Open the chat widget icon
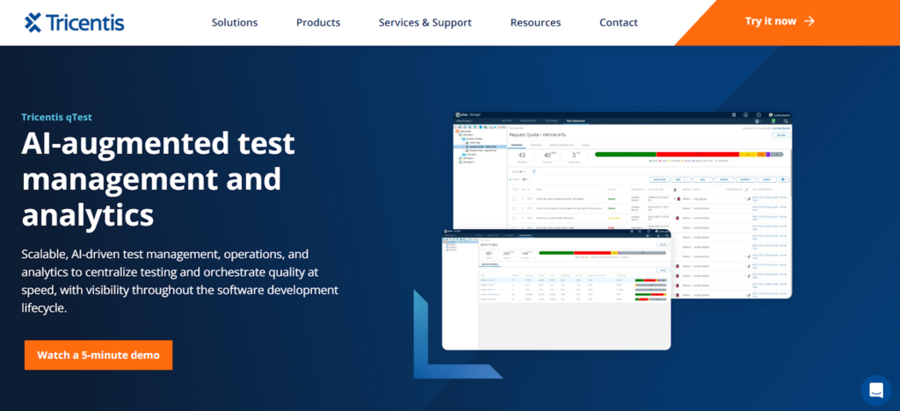This screenshot has height=411, width=900. click(x=875, y=390)
